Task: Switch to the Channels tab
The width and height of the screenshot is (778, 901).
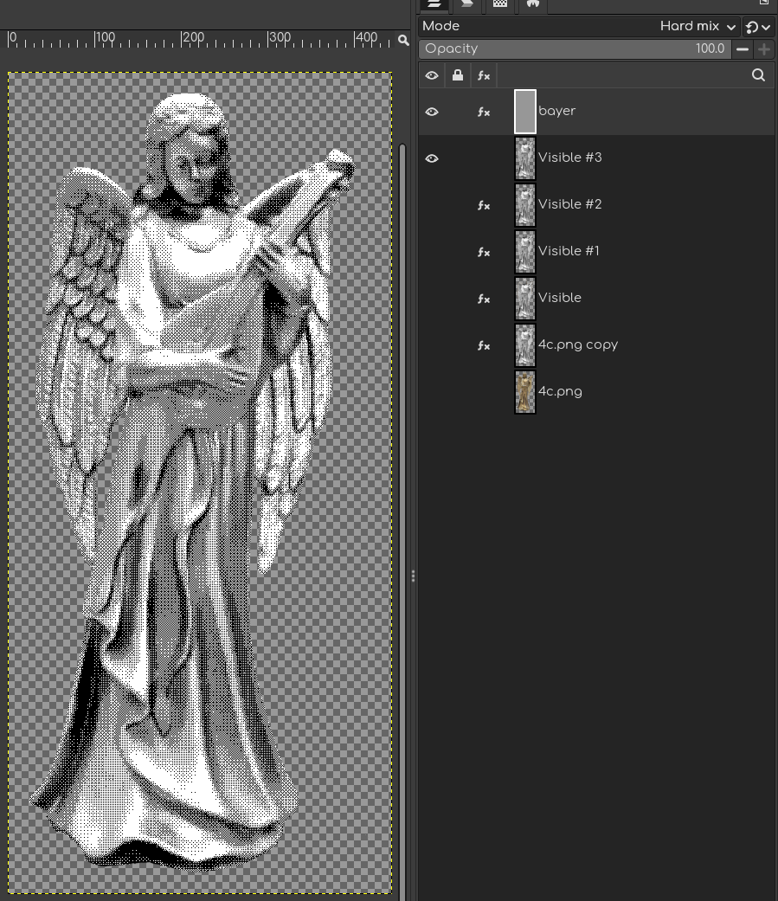Action: pos(467,4)
